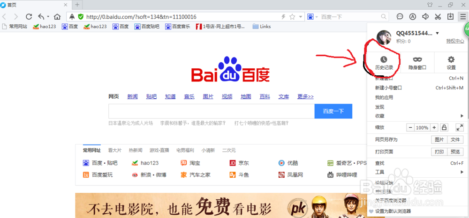The image size is (469, 218).
Task: Switch to 游戏·直播 category tab
Action: point(159,150)
